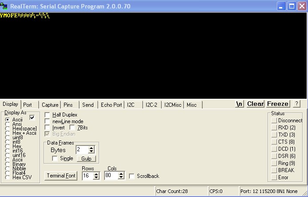Click the Bytes input field

82,150
